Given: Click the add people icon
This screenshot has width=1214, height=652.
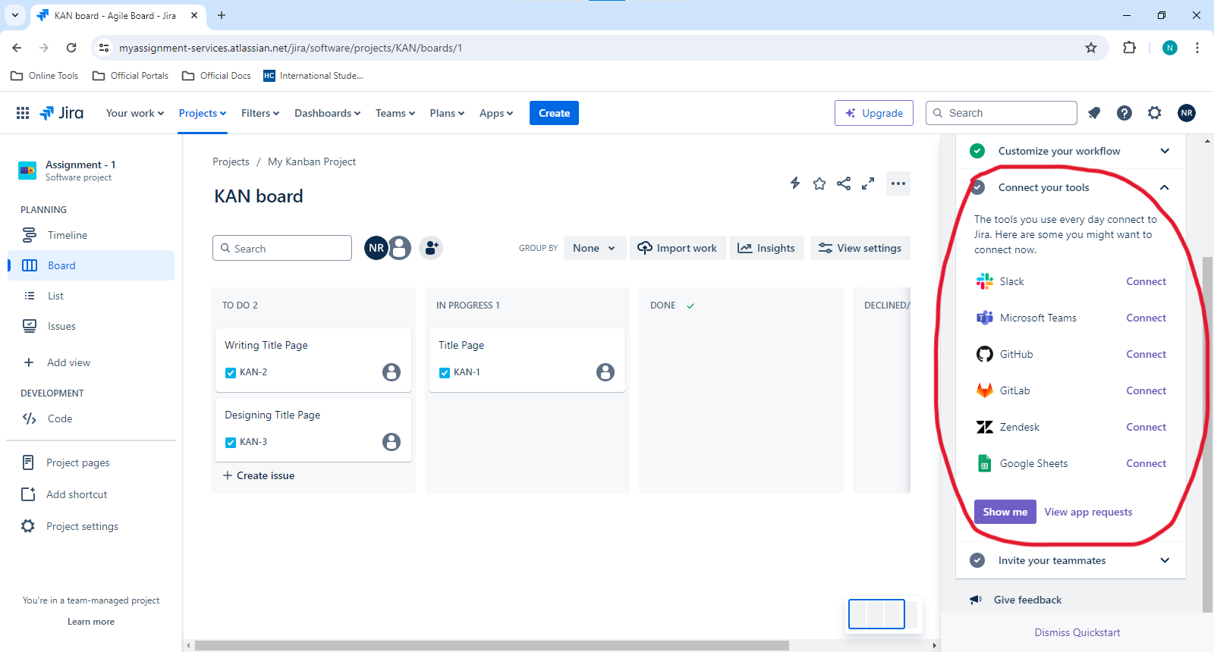Looking at the screenshot, I should [431, 248].
